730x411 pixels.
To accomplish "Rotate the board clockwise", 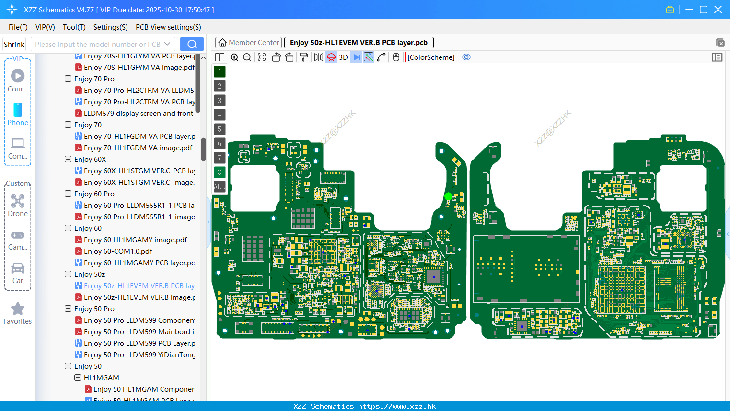I will pos(290,57).
